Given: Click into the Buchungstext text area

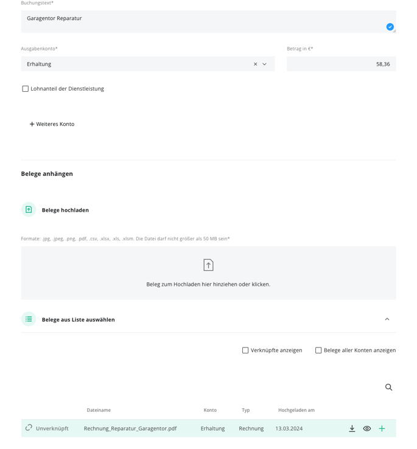Looking at the screenshot, I should 209,21.
